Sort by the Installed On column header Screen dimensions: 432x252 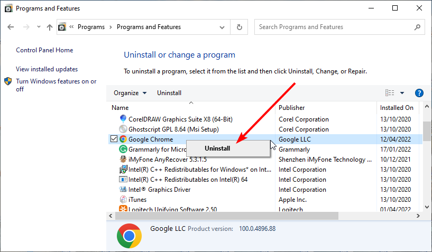[398, 108]
